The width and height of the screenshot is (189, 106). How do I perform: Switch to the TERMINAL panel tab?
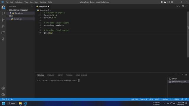coord(41,75)
